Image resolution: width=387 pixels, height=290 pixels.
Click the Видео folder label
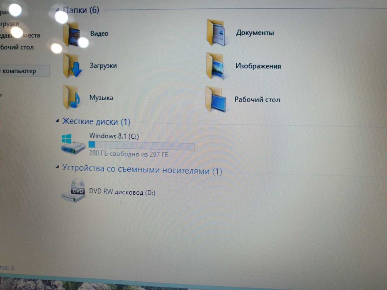tap(99, 34)
